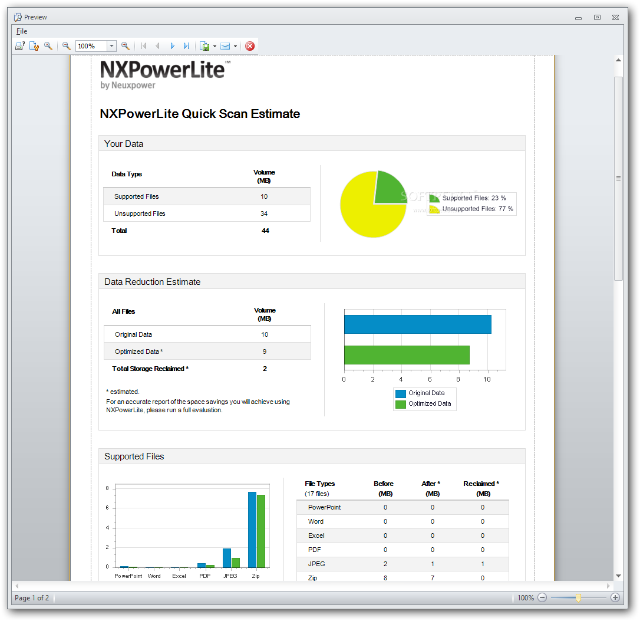The width and height of the screenshot is (640, 621).
Task: Decrease zoom with status bar minus button
Action: tap(542, 598)
